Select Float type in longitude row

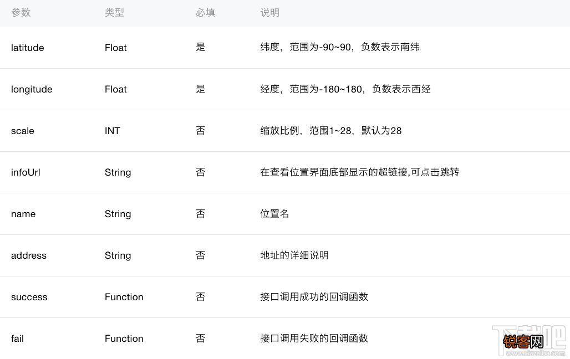click(115, 89)
